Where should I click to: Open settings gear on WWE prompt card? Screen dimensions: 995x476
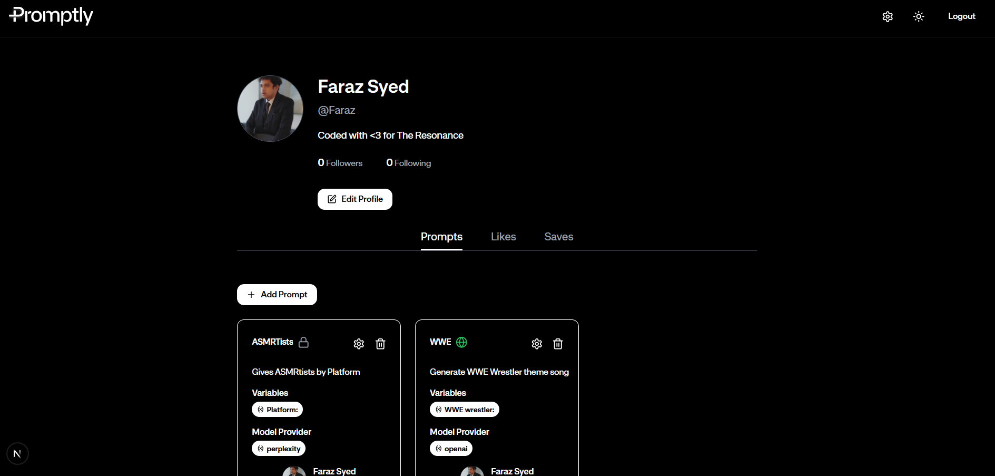(537, 344)
